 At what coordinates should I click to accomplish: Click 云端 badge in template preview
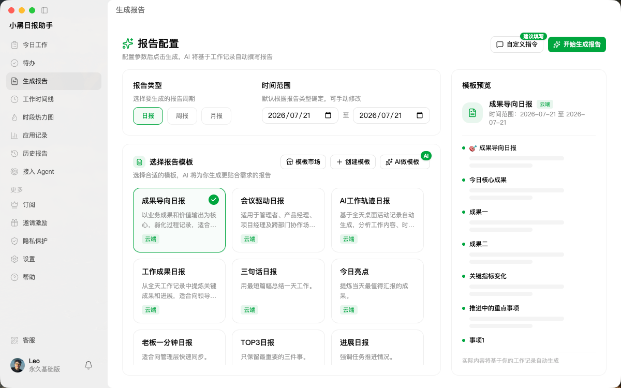click(545, 104)
